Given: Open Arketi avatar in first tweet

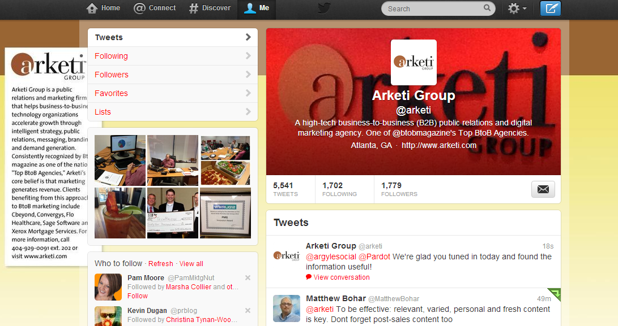Looking at the screenshot, I should point(287,256).
